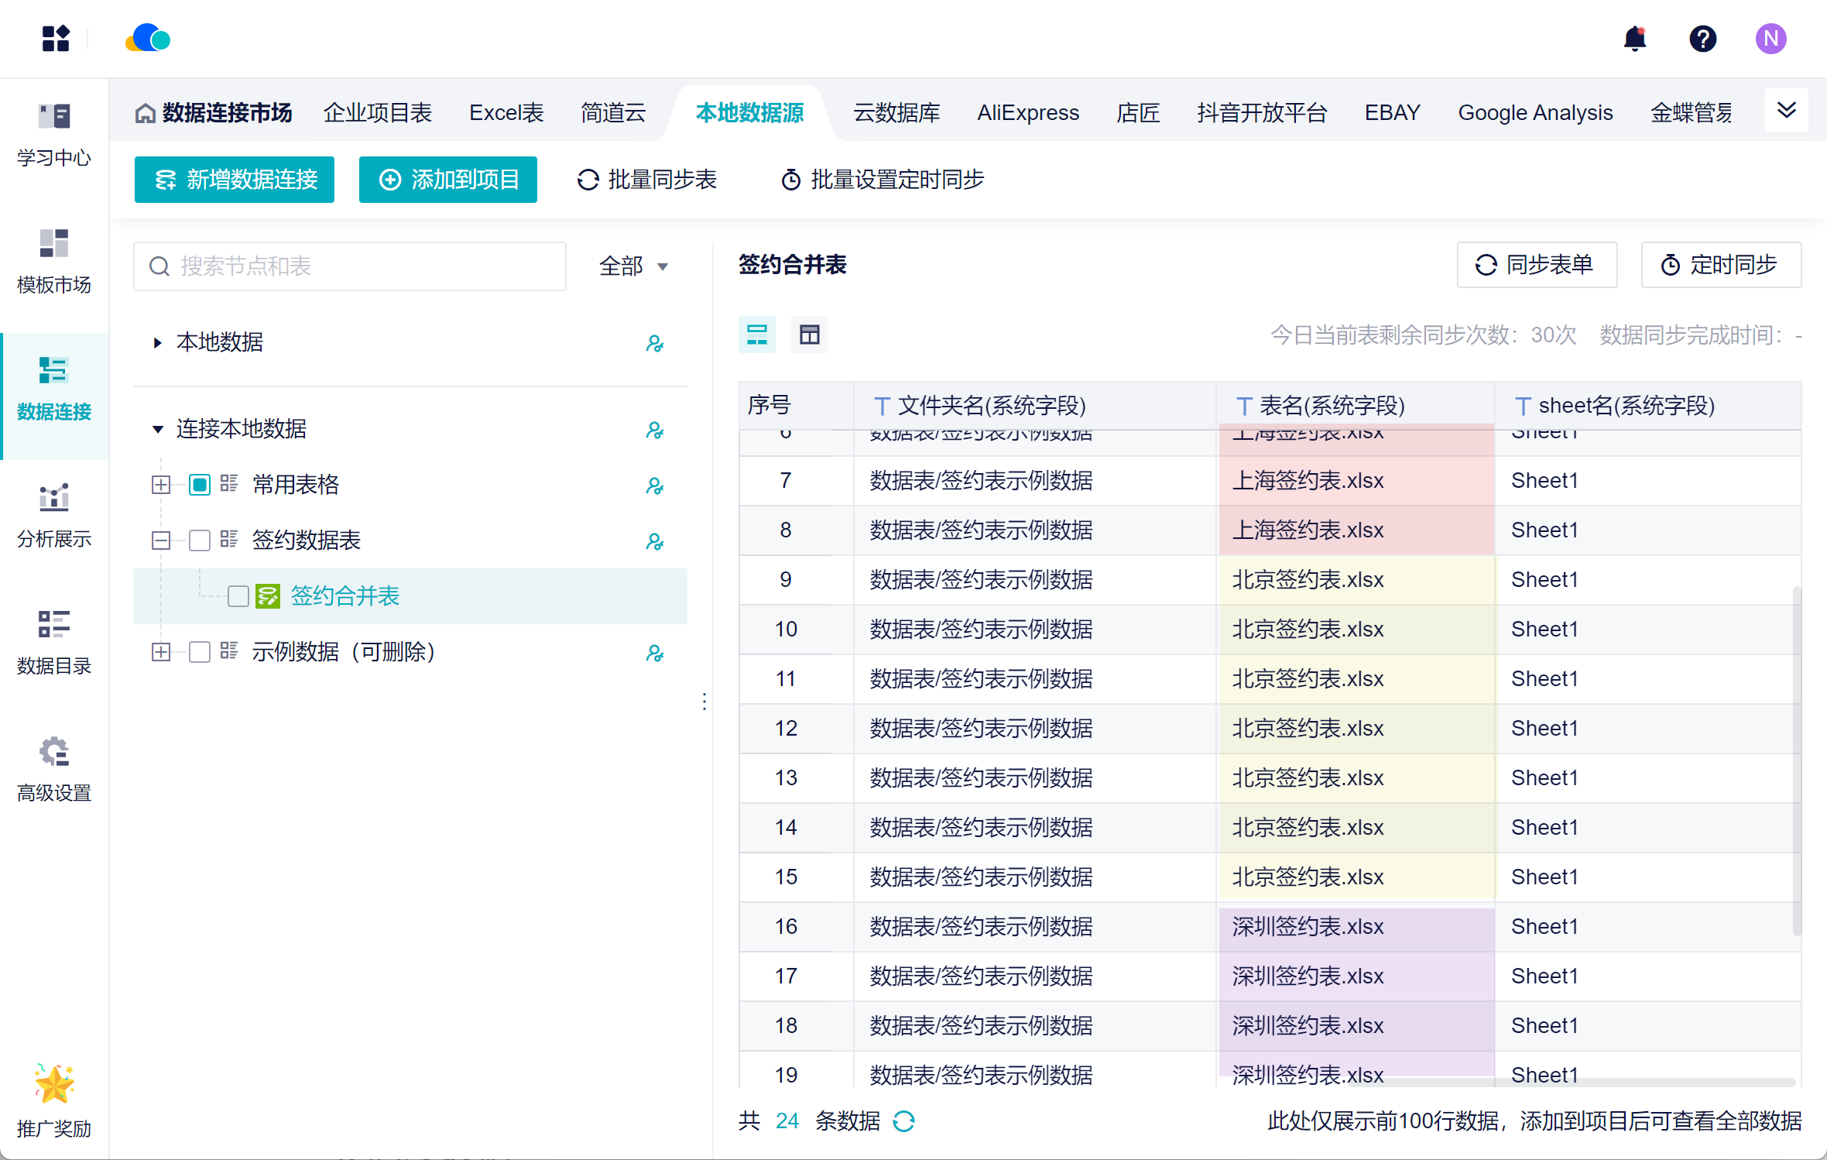Switch to the Excel表 tab

click(x=506, y=113)
